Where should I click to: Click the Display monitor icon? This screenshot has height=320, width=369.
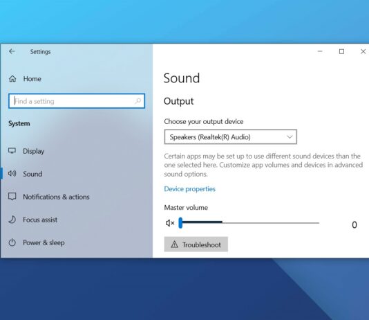point(12,151)
